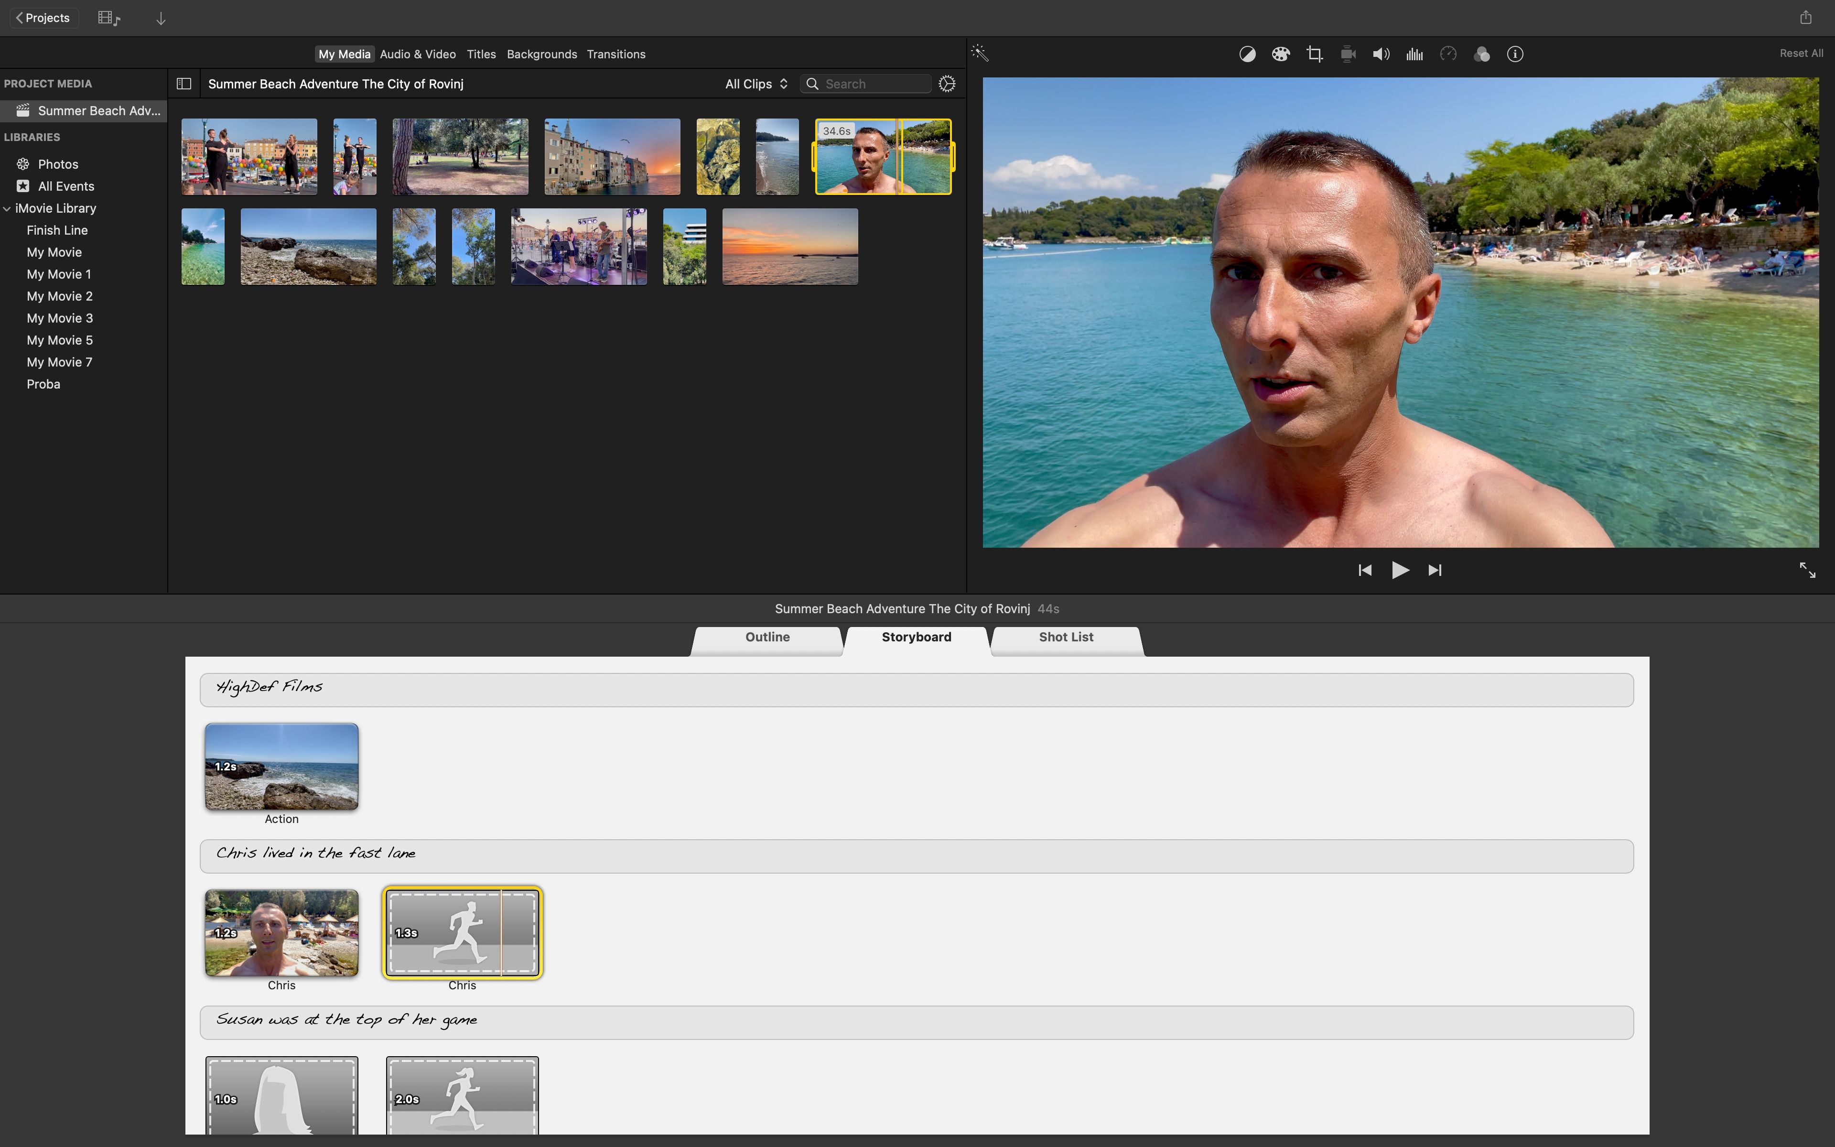Open noise reduction and equalizer tool

1414,54
